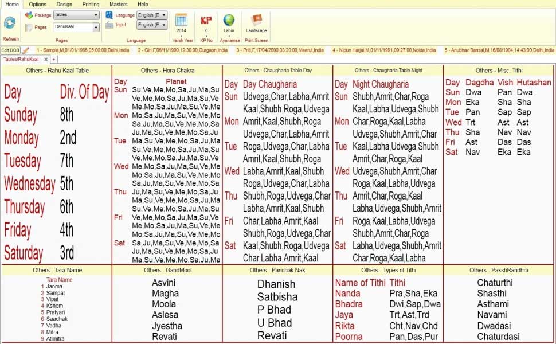Click the KP No icon
Viewport: 556px width, 344px height.
pos(206,20)
